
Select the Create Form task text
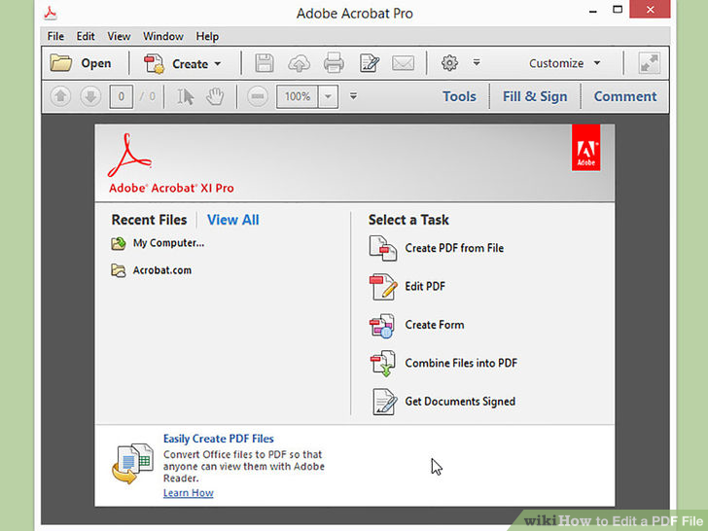pyautogui.click(x=435, y=325)
